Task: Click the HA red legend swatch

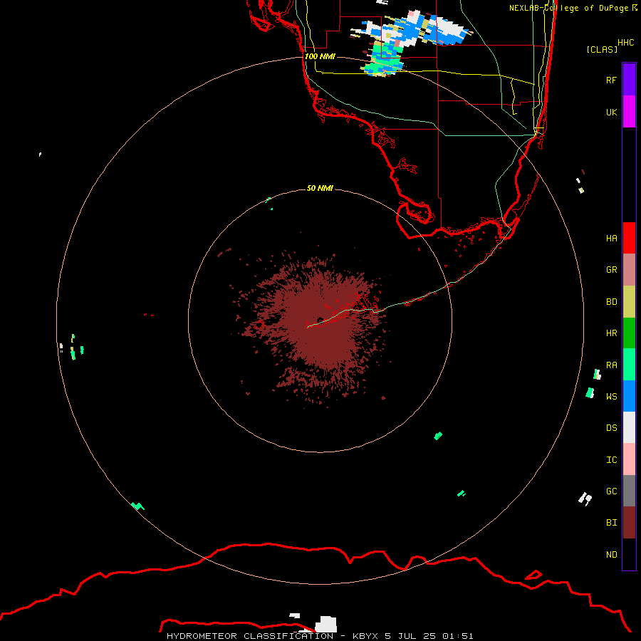Action: (x=629, y=238)
